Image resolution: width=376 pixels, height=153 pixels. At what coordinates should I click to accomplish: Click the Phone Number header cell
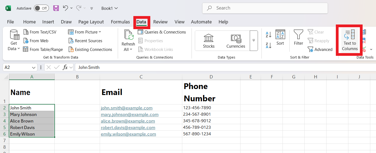point(211,92)
